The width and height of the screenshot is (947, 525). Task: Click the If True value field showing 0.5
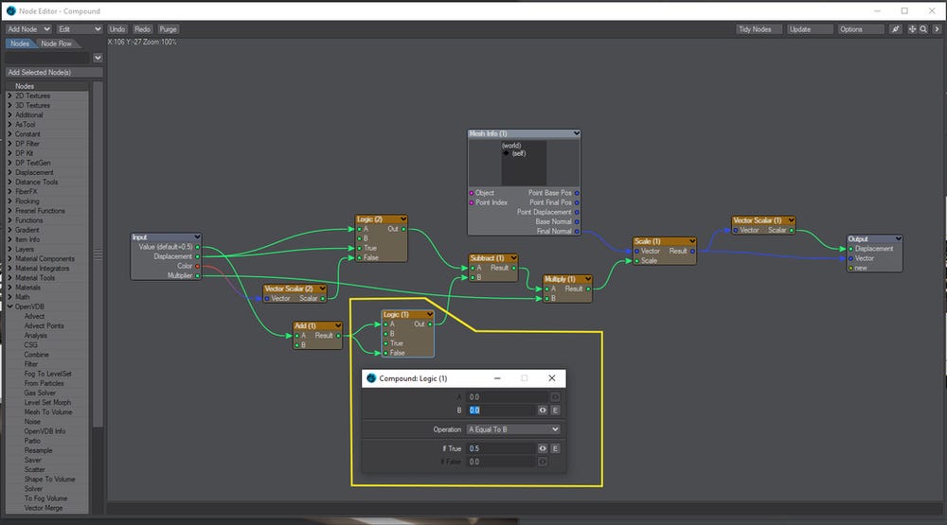(x=501, y=448)
